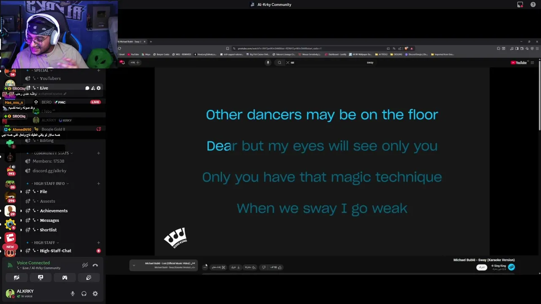Open the Voice Connected connection info
541x304 pixels.
pyautogui.click(x=33, y=263)
